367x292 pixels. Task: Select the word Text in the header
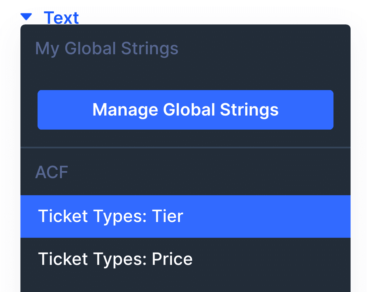[61, 18]
